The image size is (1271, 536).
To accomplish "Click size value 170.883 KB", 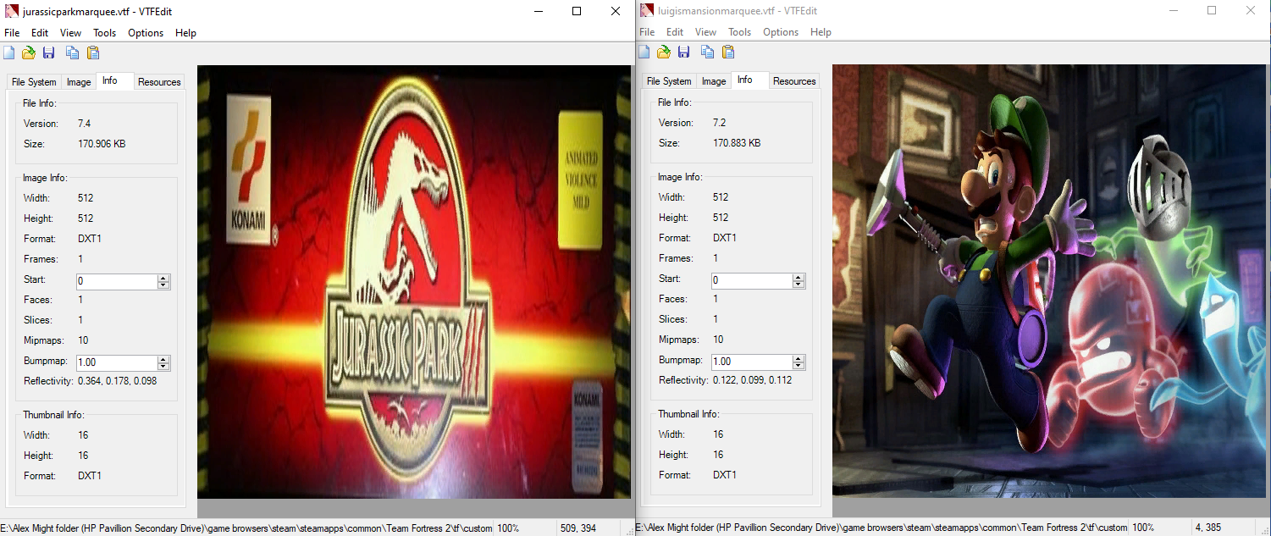I will click(737, 143).
